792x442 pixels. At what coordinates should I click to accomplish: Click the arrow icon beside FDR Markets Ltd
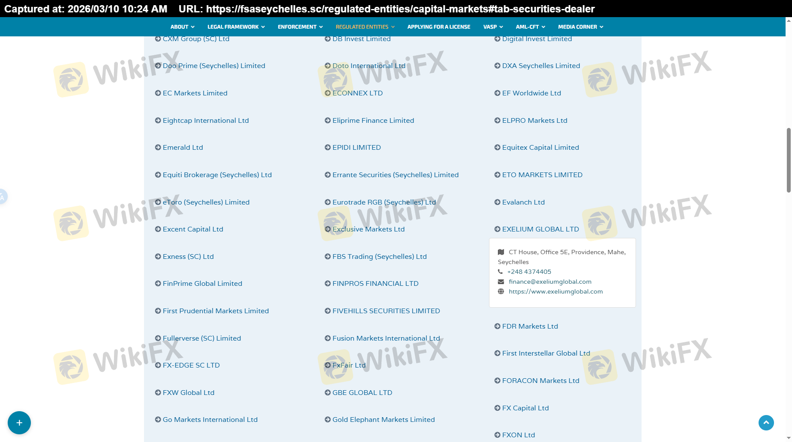point(497,326)
